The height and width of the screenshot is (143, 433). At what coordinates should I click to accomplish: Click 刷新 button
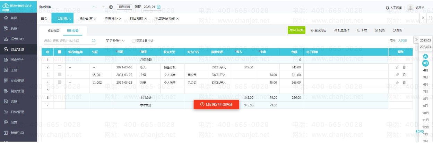tap(397, 30)
